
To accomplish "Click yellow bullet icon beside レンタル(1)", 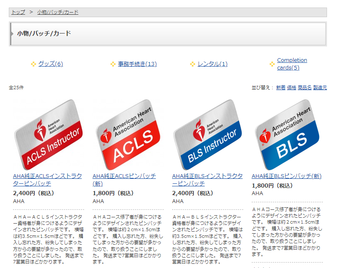I will tap(193, 64).
